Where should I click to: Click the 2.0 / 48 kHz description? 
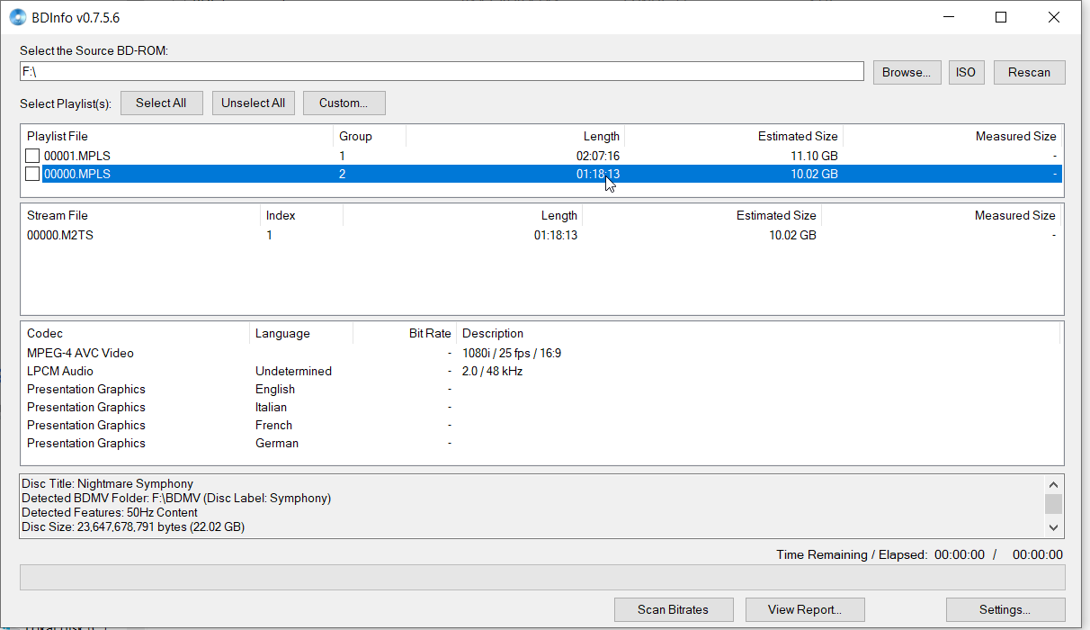(492, 371)
